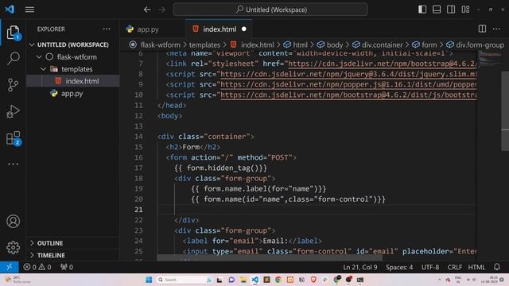
Task: Go back with the left arrow
Action: point(147,10)
